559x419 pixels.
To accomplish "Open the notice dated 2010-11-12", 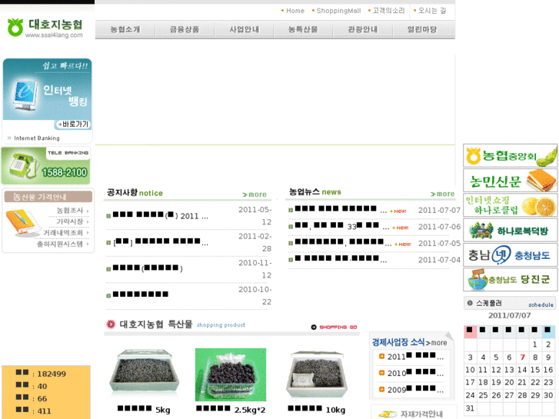I will [x=148, y=268].
